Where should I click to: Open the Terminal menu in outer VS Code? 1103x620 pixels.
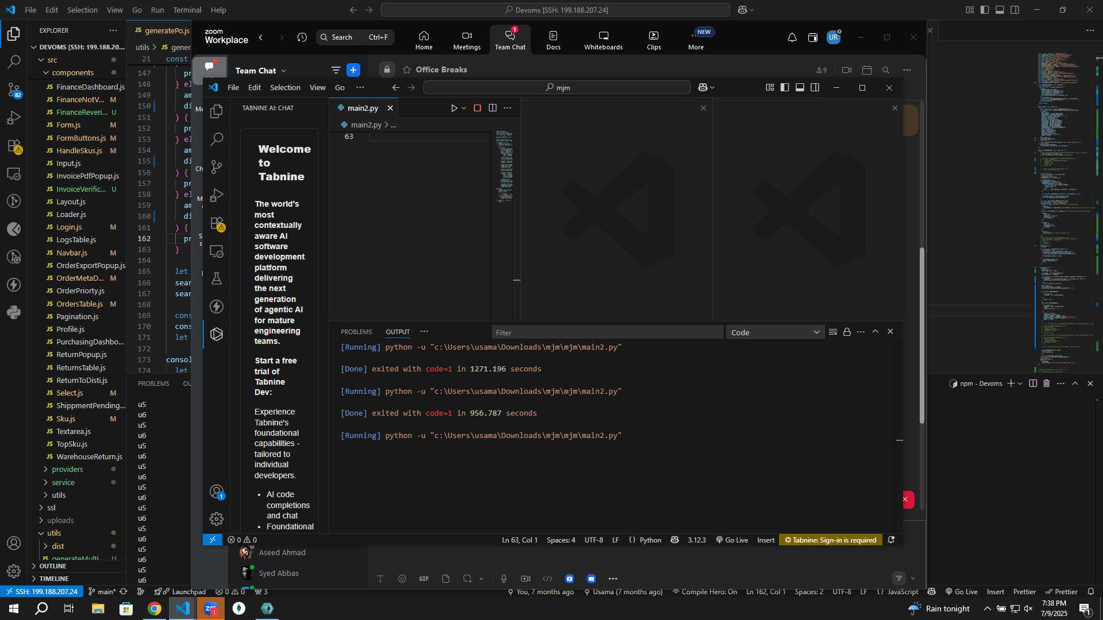[187, 10]
